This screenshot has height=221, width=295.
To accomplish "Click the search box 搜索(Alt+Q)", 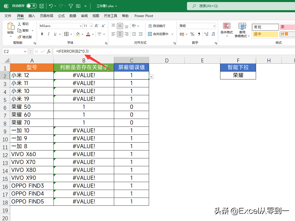I will [x=241, y=6].
